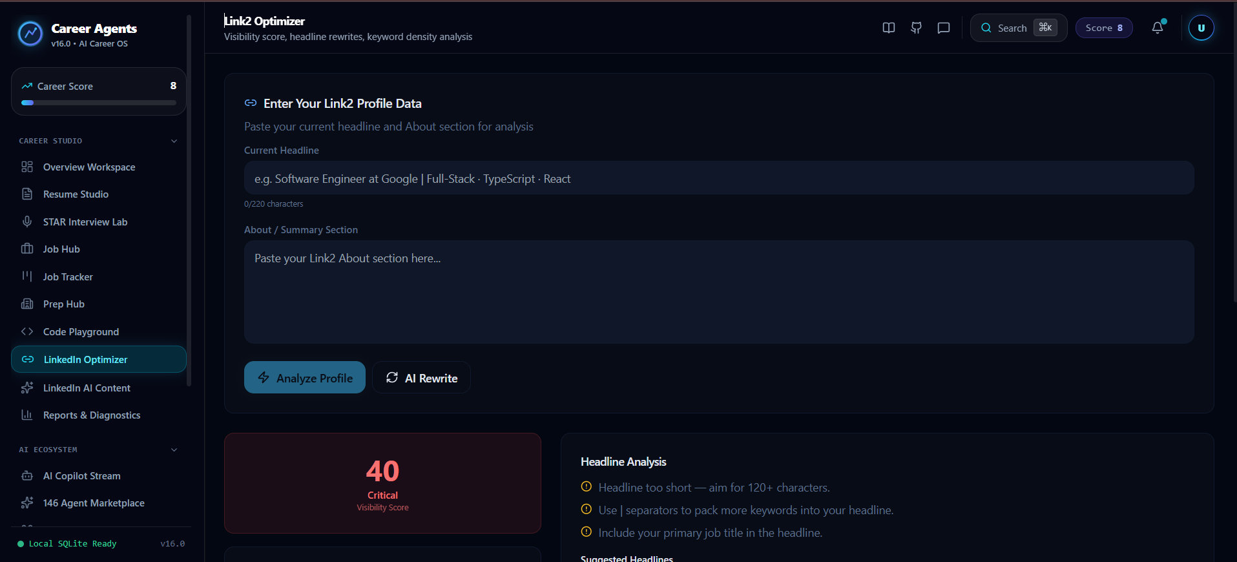This screenshot has width=1237, height=562.
Task: Click the AI Rewrite button
Action: pyautogui.click(x=421, y=377)
